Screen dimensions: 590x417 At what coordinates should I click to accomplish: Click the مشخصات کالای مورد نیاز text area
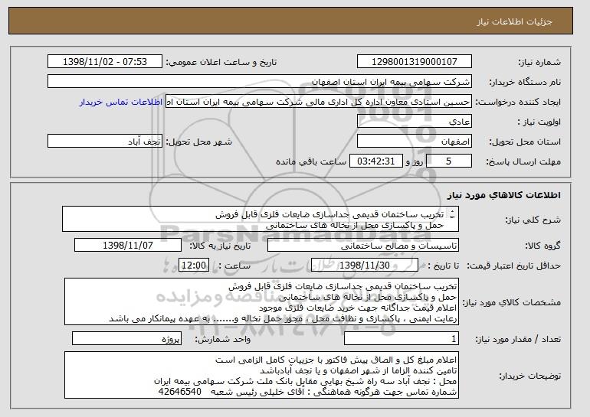(x=261, y=302)
